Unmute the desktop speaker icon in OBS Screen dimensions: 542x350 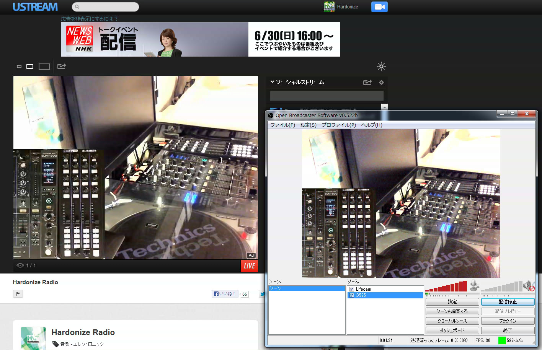click(x=529, y=285)
